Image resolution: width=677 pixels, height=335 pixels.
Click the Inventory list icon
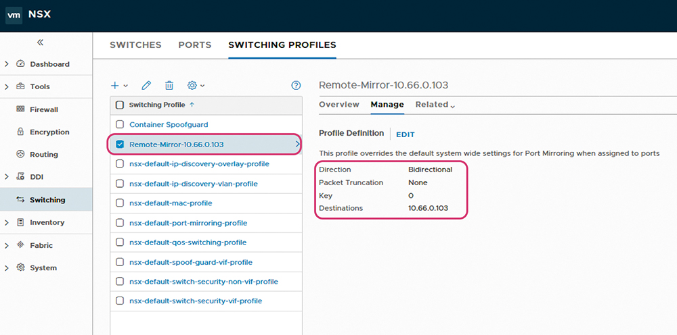coord(21,222)
